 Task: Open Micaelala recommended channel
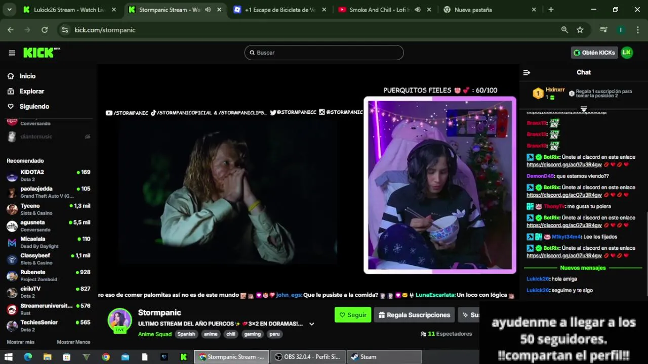49,243
